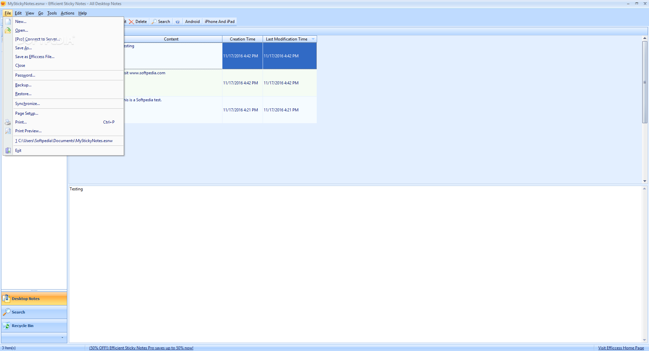Click selected row's Last Modification Time cell

pos(290,56)
